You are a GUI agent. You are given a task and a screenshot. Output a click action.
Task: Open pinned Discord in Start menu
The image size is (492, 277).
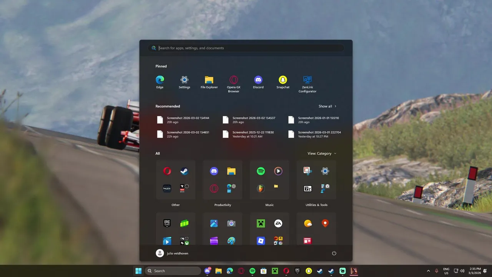258,82
